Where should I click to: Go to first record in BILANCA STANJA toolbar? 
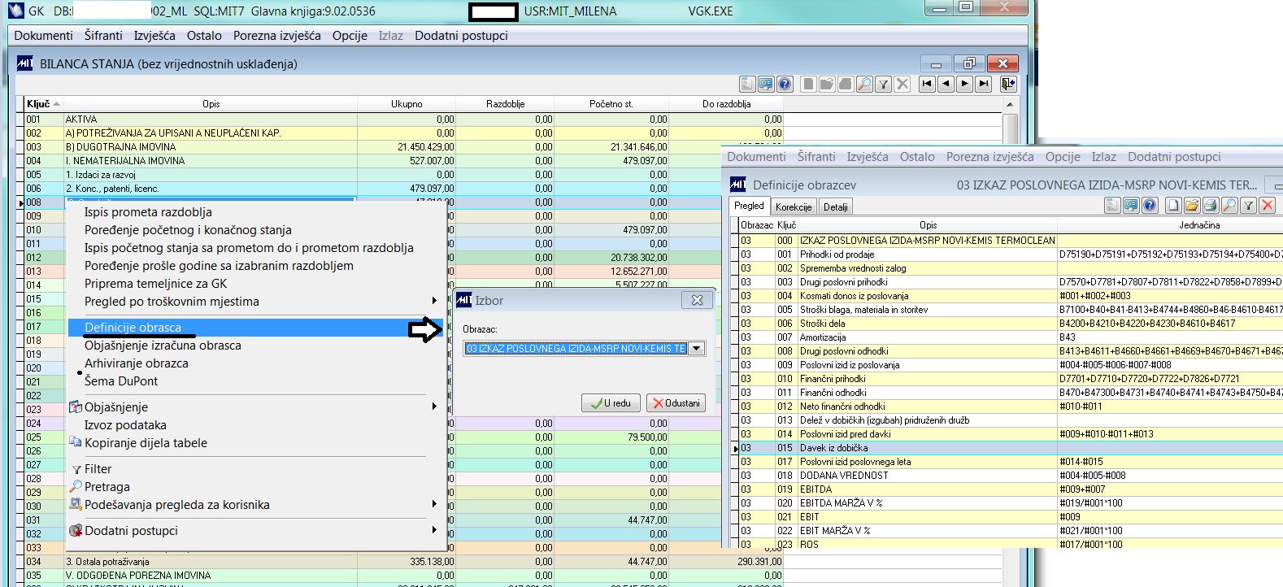point(927,84)
